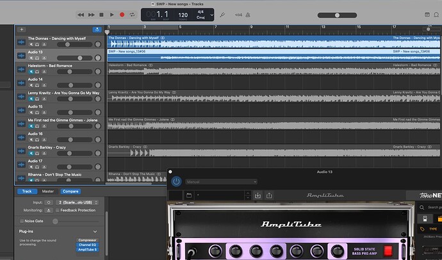Screen dimensions: 442x260
Task: Mute the Audio 13 track
Action: [31, 58]
